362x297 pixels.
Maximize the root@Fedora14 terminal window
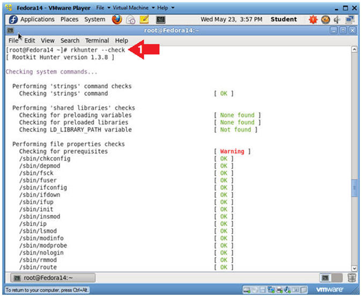coord(343,31)
